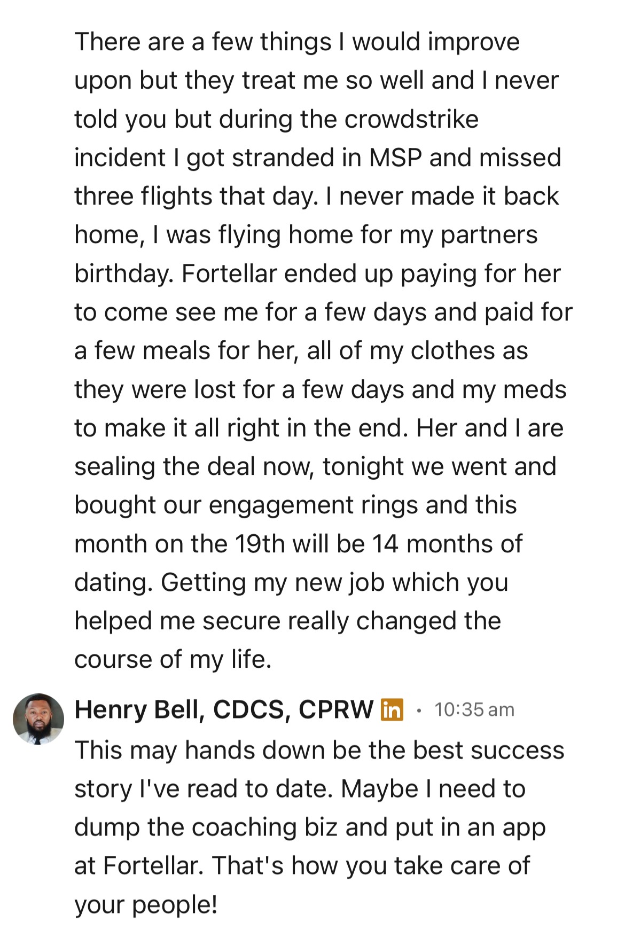Click Henry Bell's profile photo
Screen dimensions: 625x945
tap(38, 719)
